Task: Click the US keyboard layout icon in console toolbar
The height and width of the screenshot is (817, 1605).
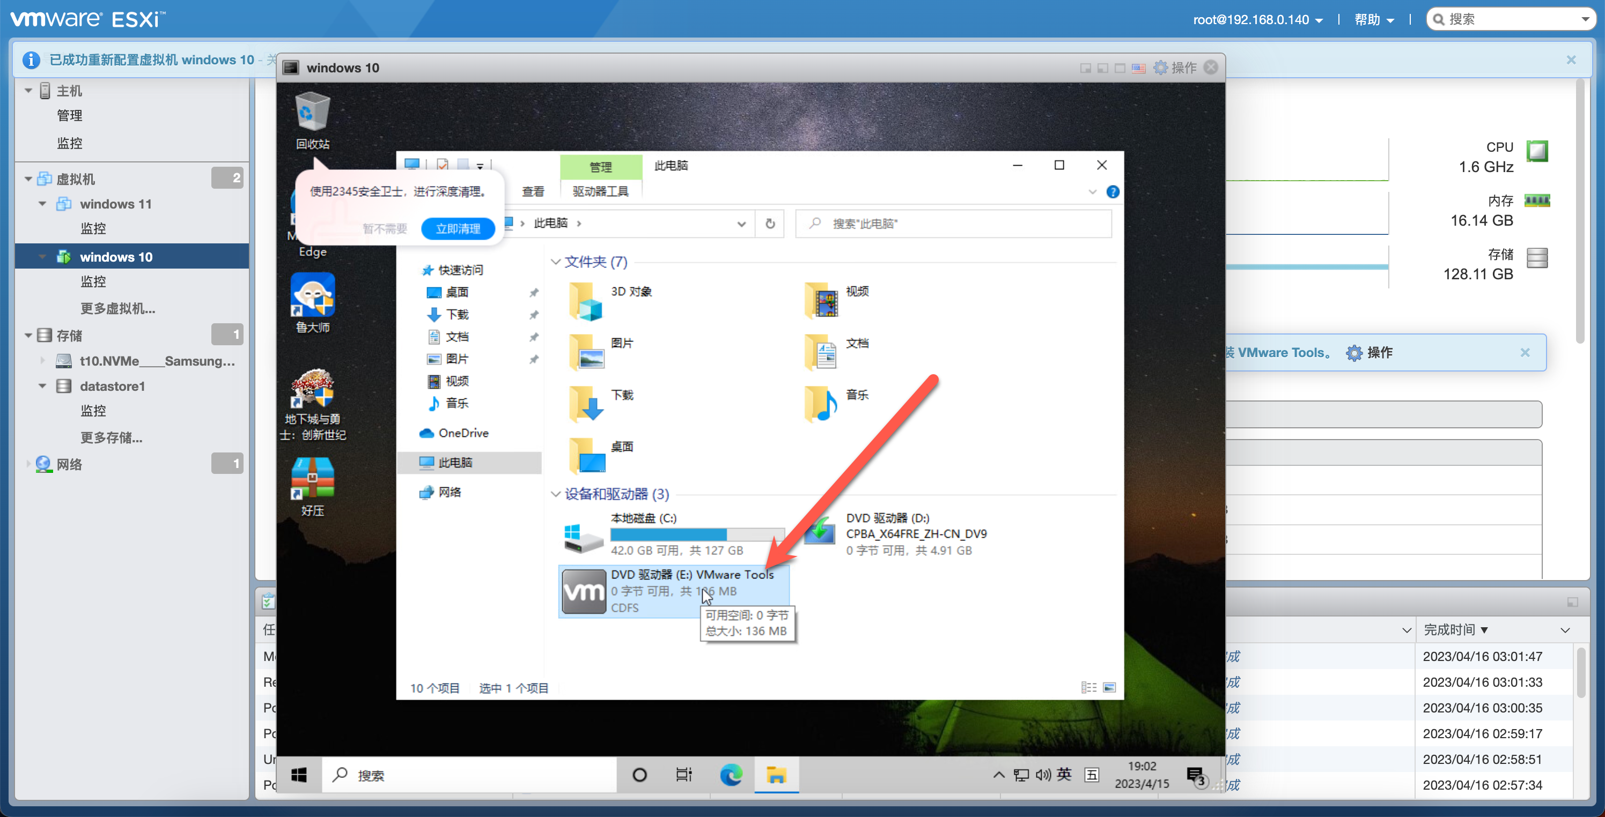Action: [x=1139, y=69]
